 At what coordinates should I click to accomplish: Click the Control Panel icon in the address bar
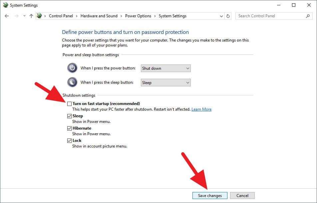[x=39, y=16]
